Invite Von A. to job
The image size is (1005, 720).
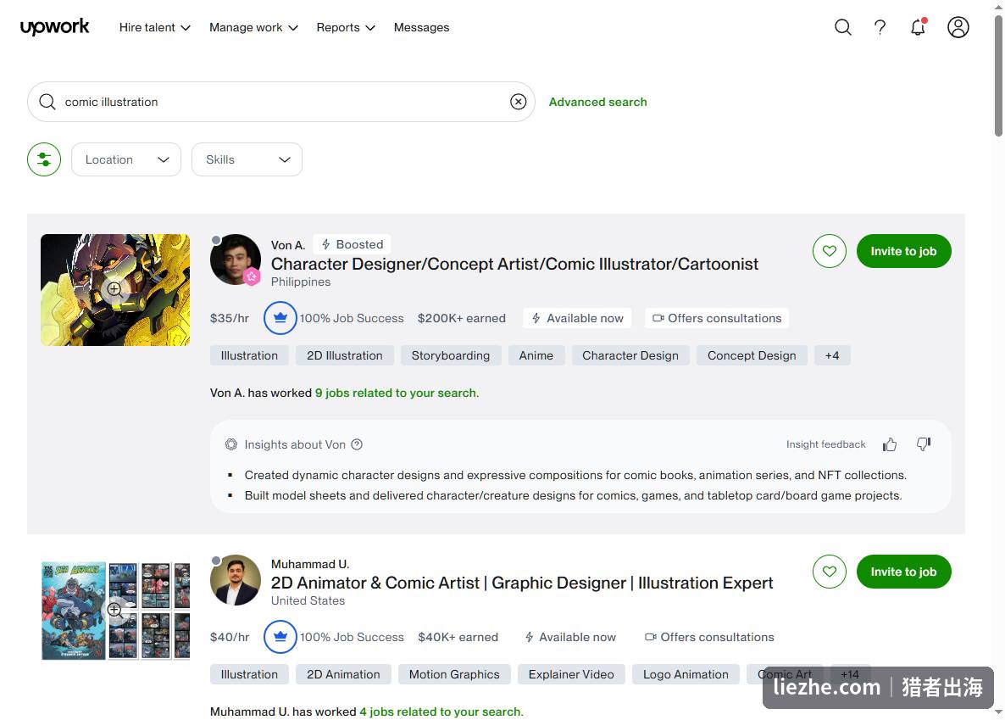903,251
